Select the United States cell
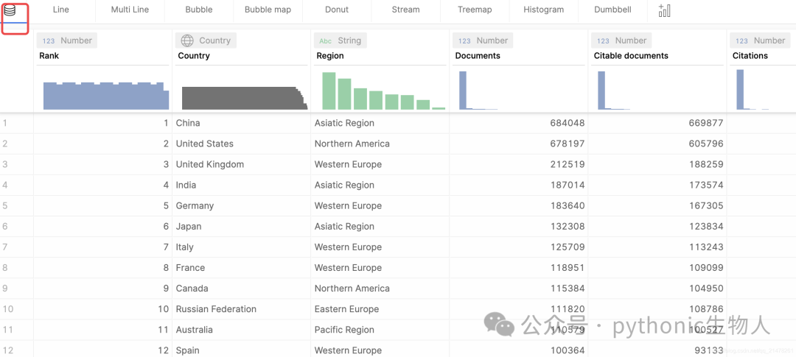This screenshot has width=796, height=357. pos(241,144)
